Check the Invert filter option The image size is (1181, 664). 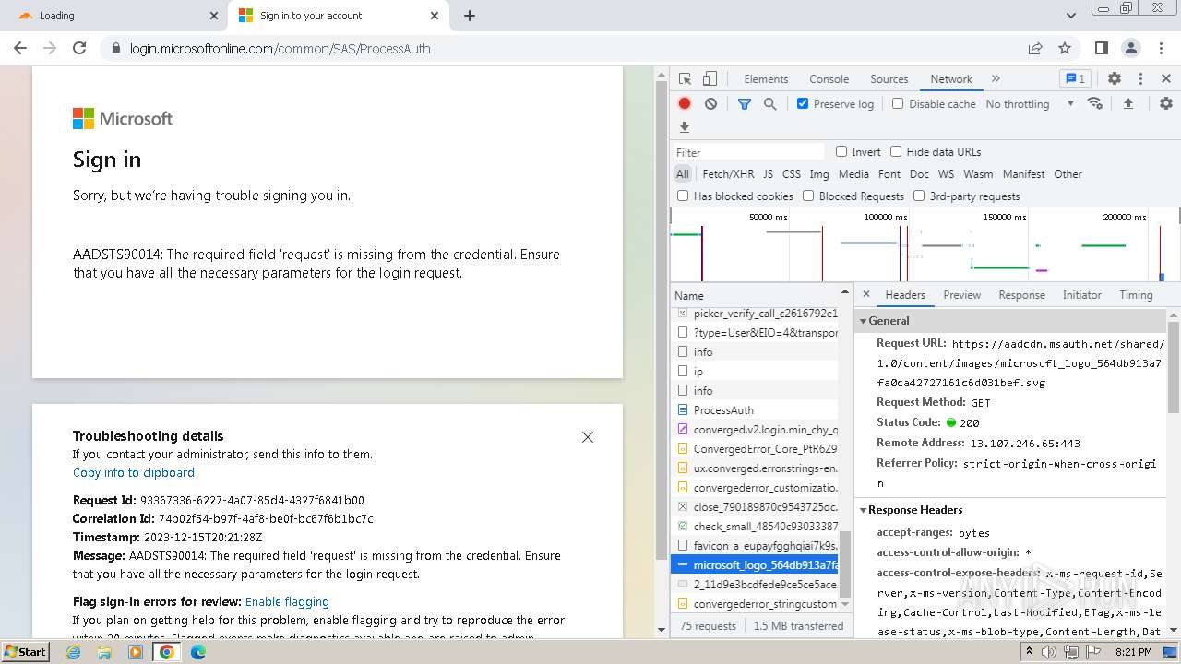tap(841, 151)
